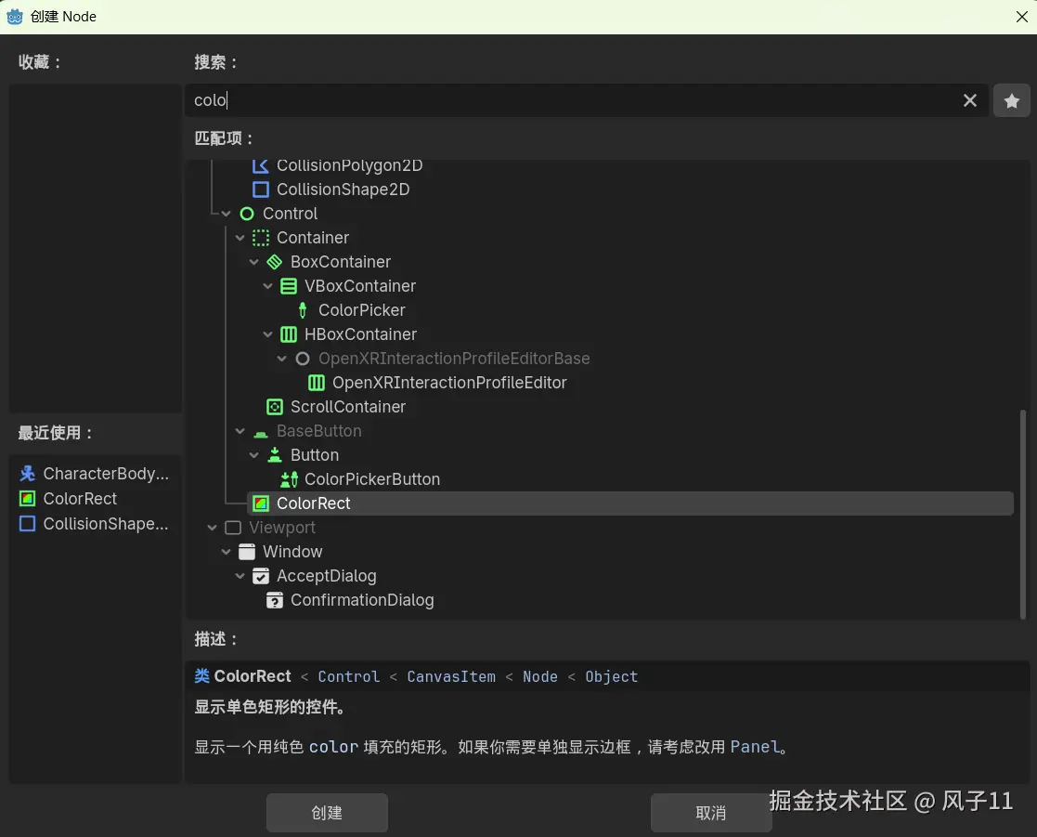The image size is (1037, 837).
Task: Open the Control class link in description
Action: pyautogui.click(x=348, y=676)
